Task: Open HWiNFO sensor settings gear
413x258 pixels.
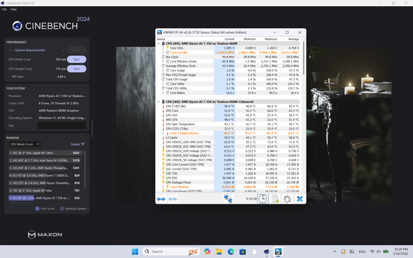Action: pyautogui.click(x=287, y=198)
